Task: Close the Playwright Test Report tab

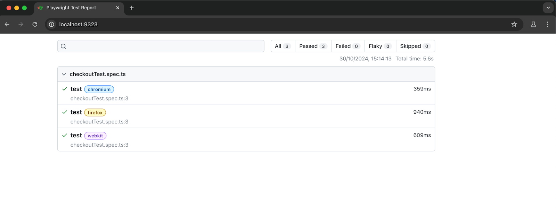Action: [x=118, y=8]
